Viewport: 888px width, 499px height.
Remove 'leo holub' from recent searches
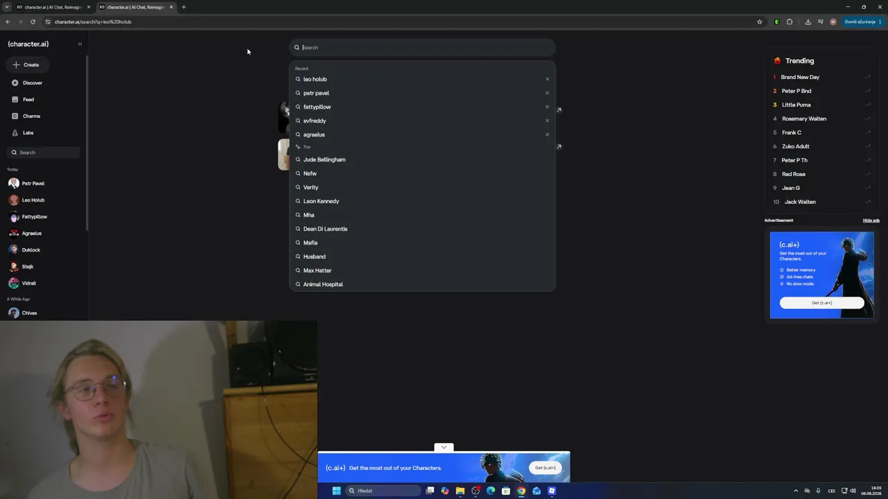point(547,79)
